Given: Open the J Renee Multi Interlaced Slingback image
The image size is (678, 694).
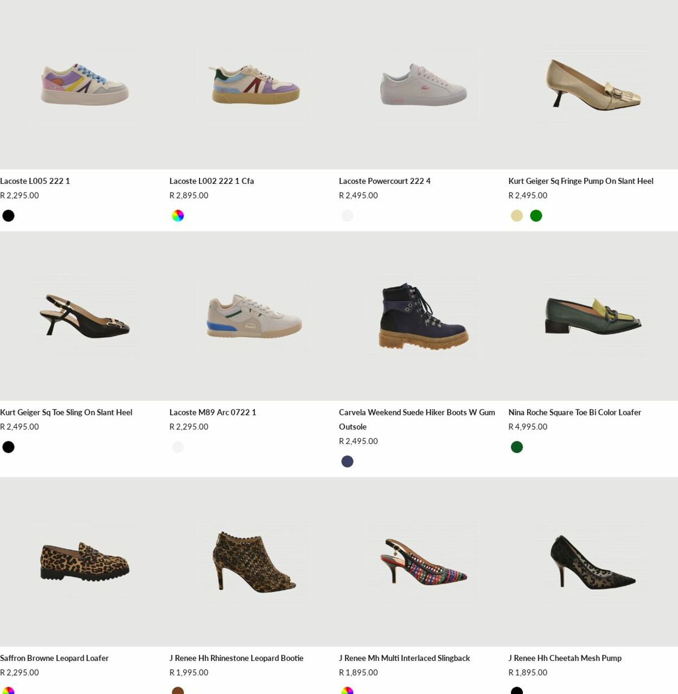Looking at the screenshot, I should tap(424, 562).
